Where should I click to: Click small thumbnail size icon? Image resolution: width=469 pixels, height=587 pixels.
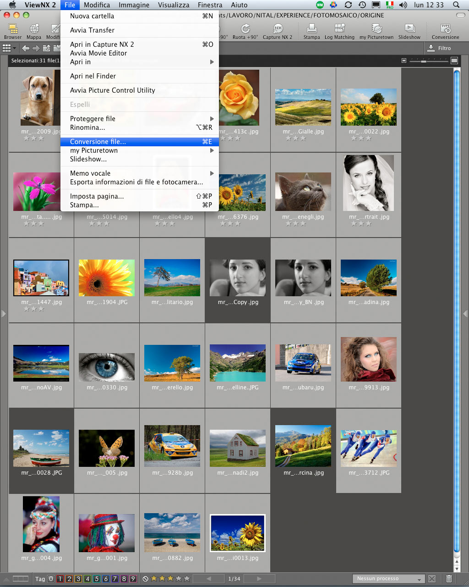(404, 61)
